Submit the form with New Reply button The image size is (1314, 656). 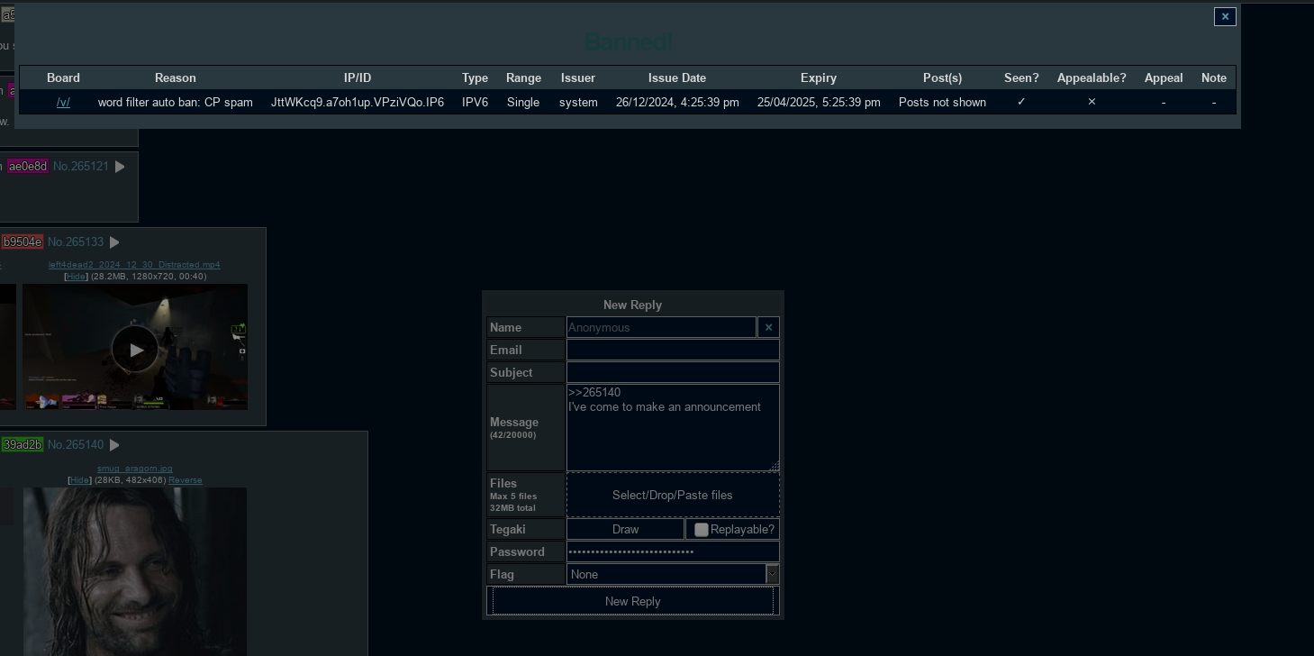tap(632, 601)
